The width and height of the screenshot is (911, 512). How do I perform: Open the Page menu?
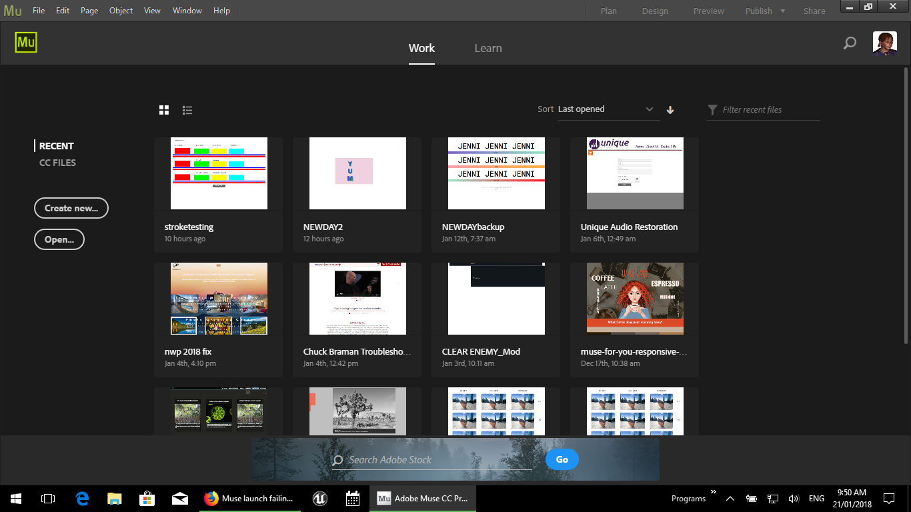(x=89, y=11)
